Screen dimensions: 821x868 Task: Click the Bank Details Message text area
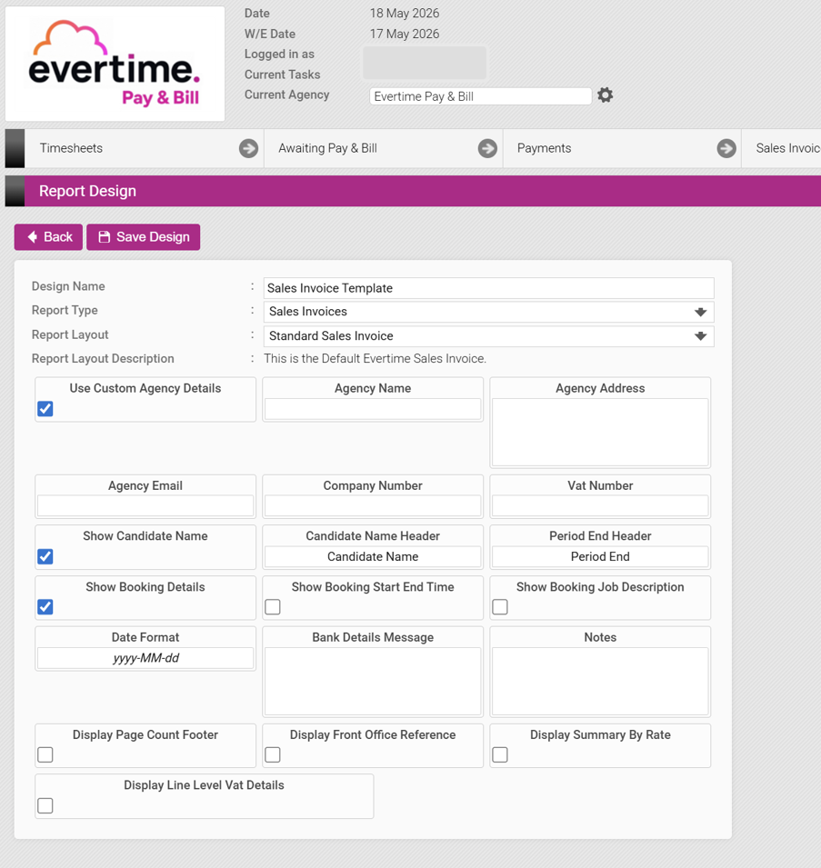(x=373, y=682)
